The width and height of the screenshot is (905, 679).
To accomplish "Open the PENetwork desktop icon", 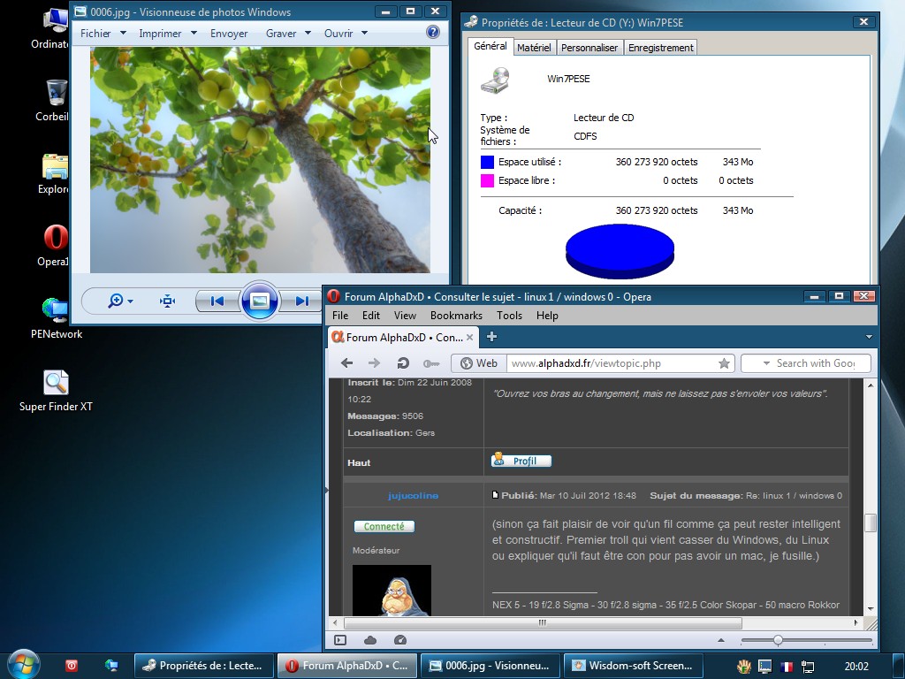I will click(56, 318).
